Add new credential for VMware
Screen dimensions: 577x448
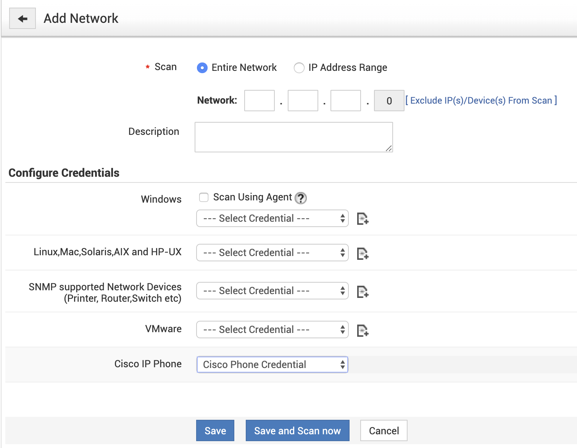click(x=363, y=330)
